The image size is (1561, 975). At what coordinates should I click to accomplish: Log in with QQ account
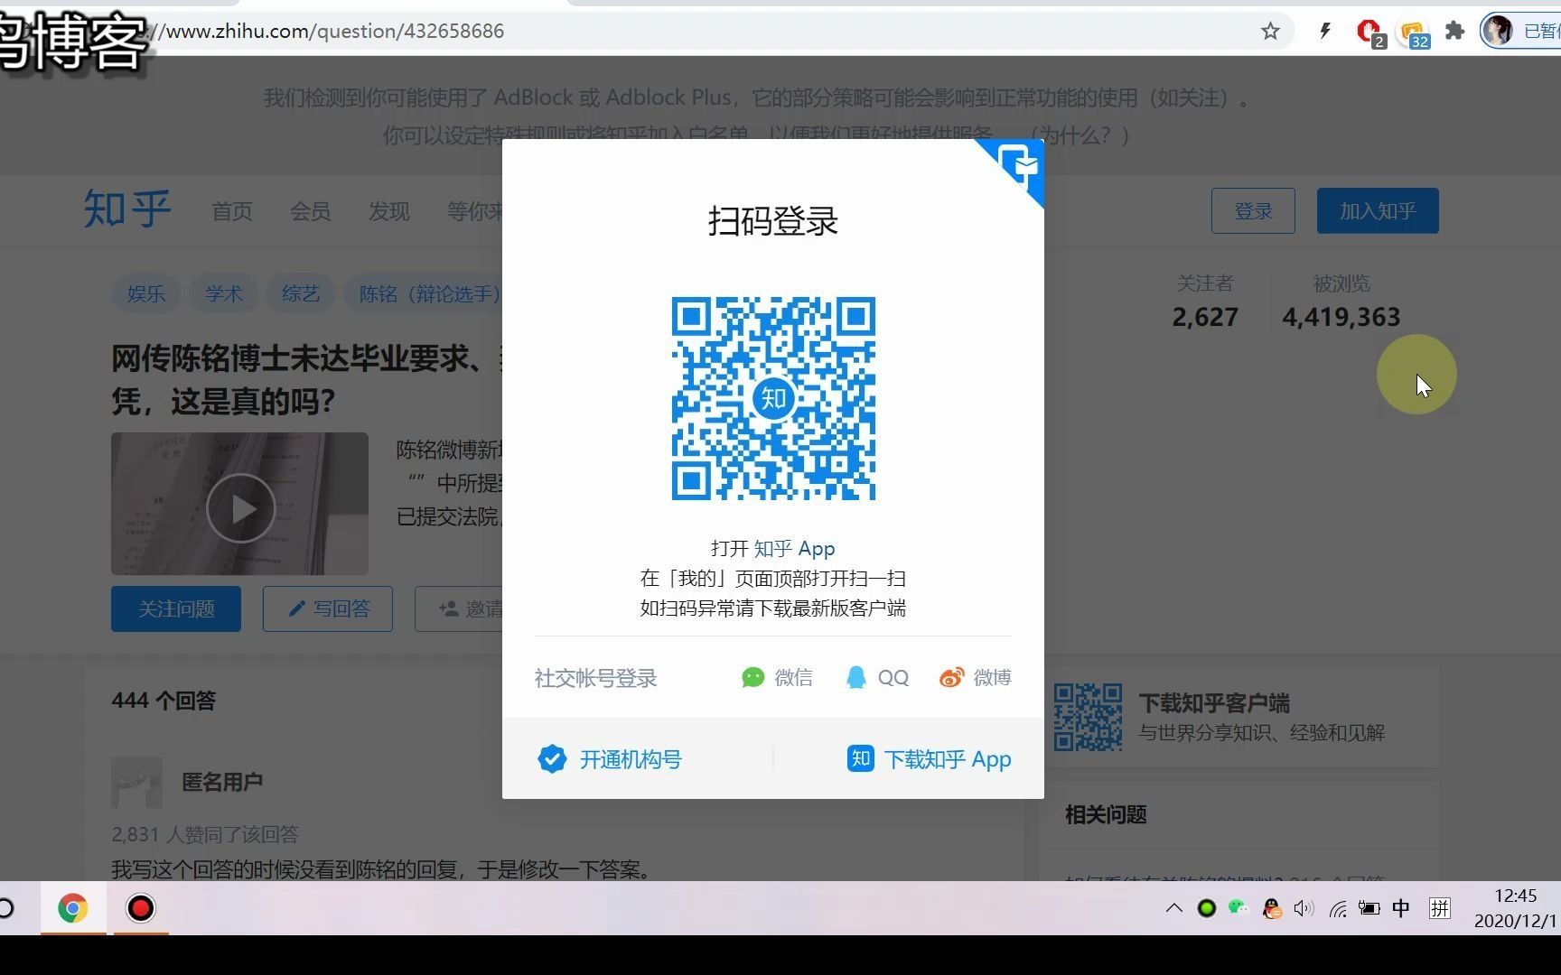point(877,677)
